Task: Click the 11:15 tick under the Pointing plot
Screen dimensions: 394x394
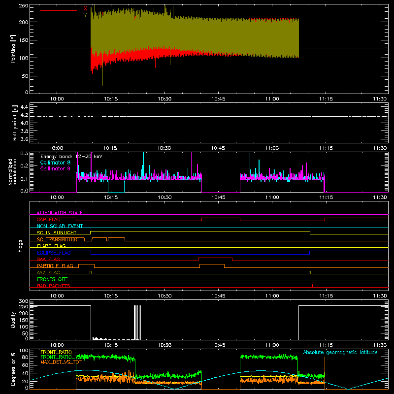Action: 326,99
